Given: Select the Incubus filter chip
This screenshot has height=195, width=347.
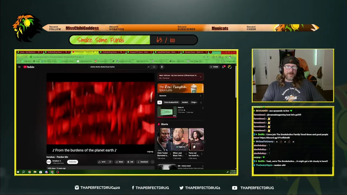Looking at the screenshot, I should tap(185, 102).
